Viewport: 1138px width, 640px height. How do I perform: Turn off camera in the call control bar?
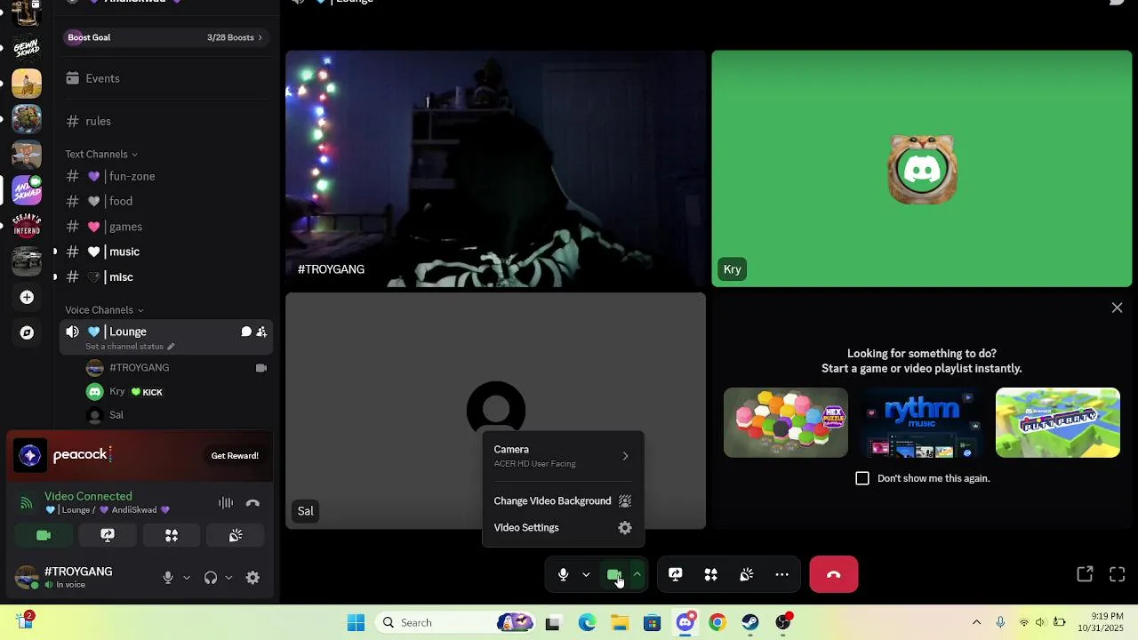(613, 575)
